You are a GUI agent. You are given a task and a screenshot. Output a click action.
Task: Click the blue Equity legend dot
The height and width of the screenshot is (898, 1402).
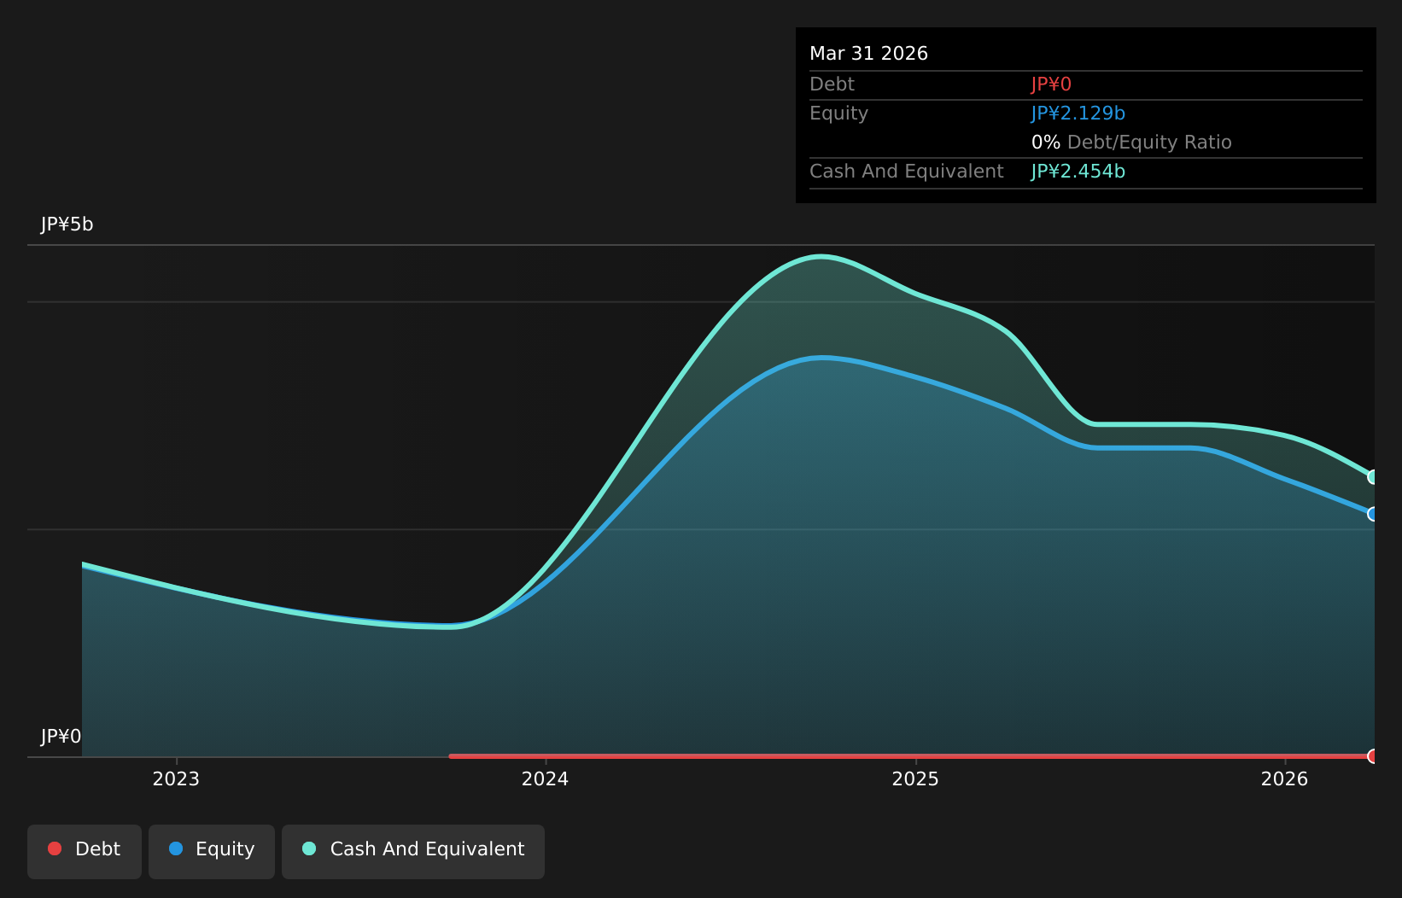click(x=176, y=848)
